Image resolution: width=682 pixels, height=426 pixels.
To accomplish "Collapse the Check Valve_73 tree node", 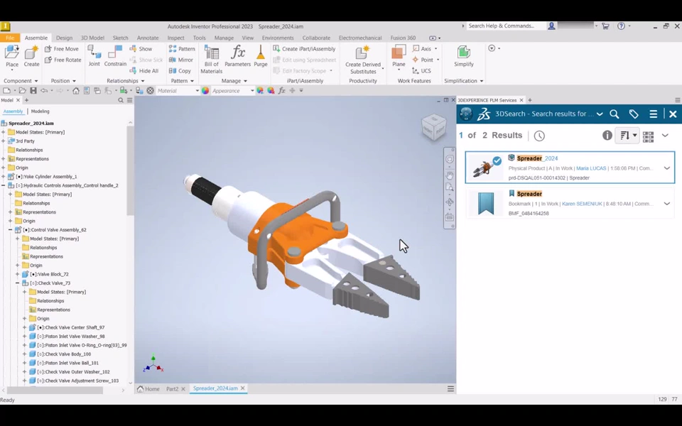I will pos(17,283).
